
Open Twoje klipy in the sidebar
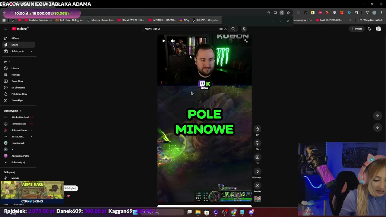tap(18, 100)
